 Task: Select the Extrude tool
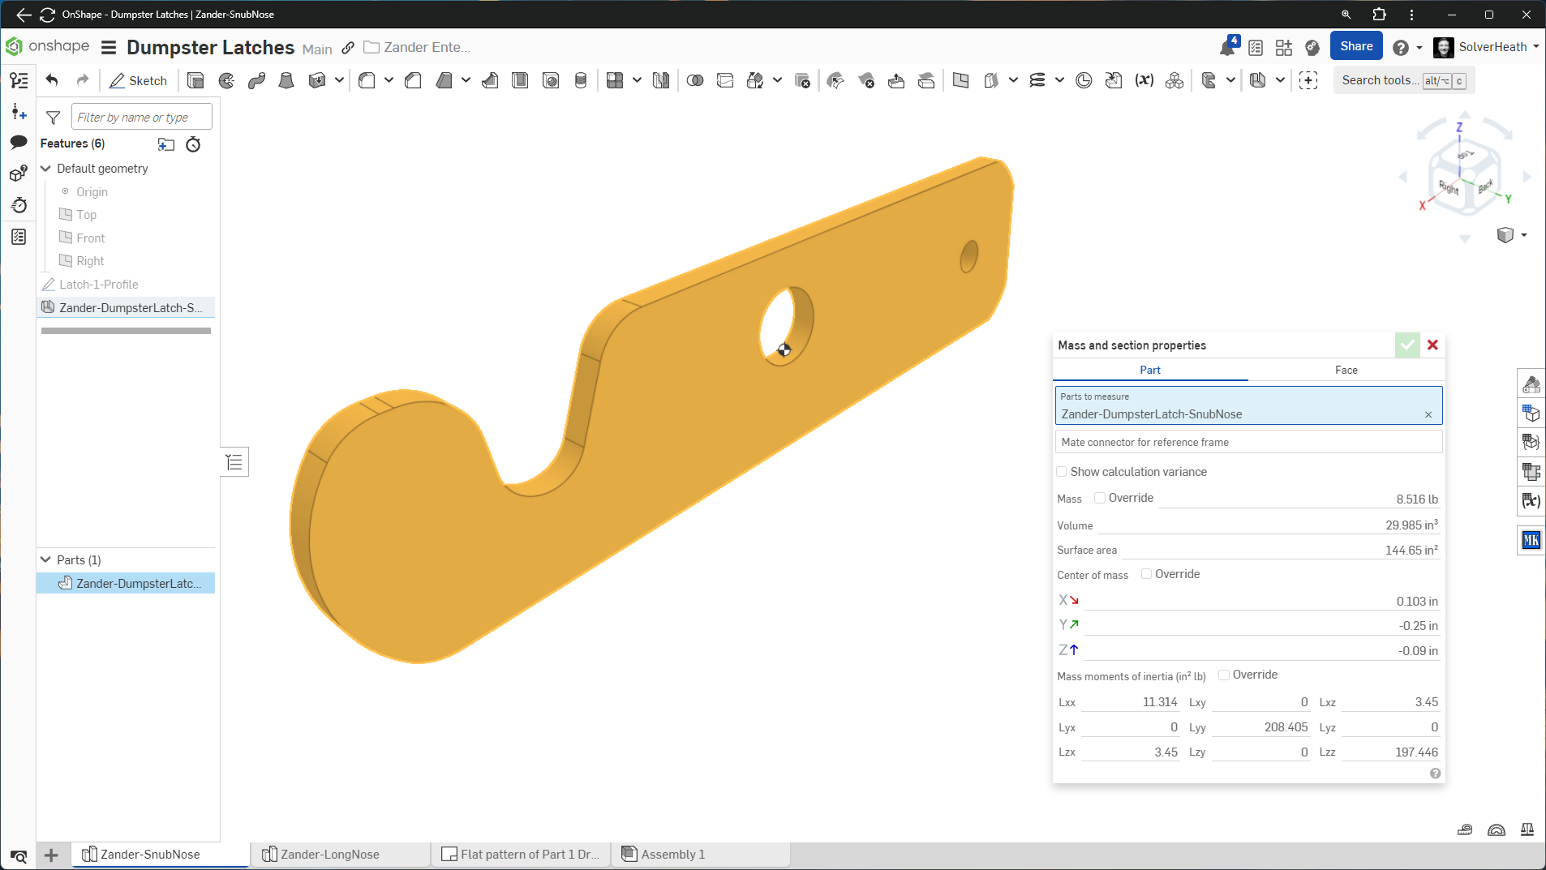[195, 80]
